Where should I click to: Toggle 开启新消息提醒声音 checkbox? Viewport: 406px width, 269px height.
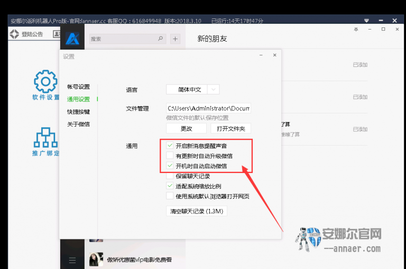pos(170,146)
